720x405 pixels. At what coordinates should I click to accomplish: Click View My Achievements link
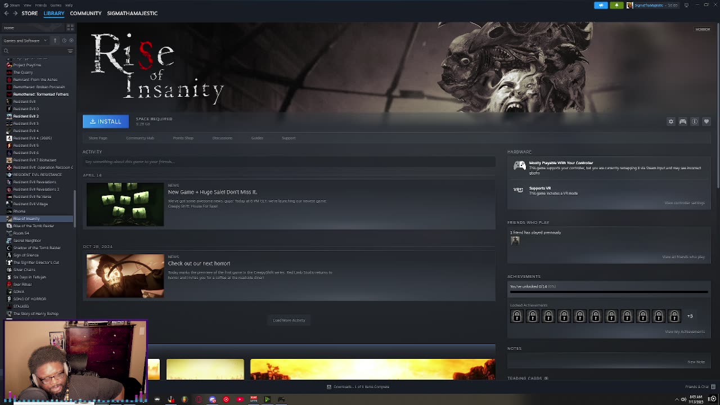click(x=685, y=332)
